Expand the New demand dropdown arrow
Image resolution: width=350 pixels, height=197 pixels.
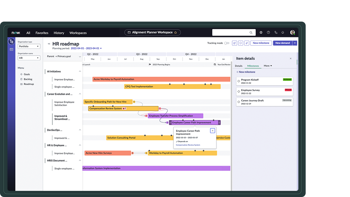point(295,43)
